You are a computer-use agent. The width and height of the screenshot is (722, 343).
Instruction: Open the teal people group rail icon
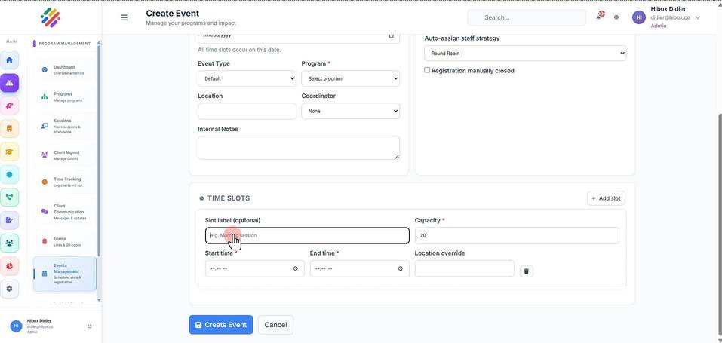[9, 243]
